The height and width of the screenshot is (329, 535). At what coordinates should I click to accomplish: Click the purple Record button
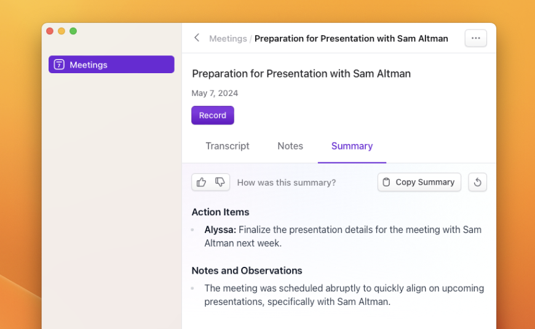coord(213,116)
